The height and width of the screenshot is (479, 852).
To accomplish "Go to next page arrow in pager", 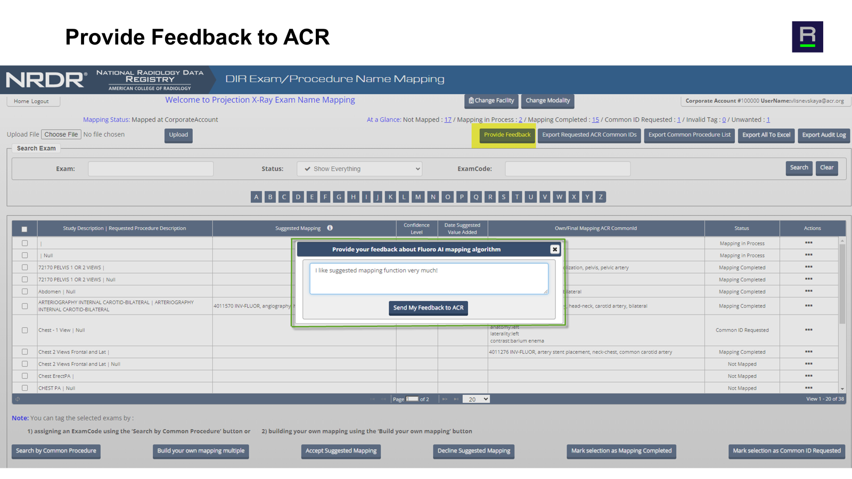I will tap(445, 399).
